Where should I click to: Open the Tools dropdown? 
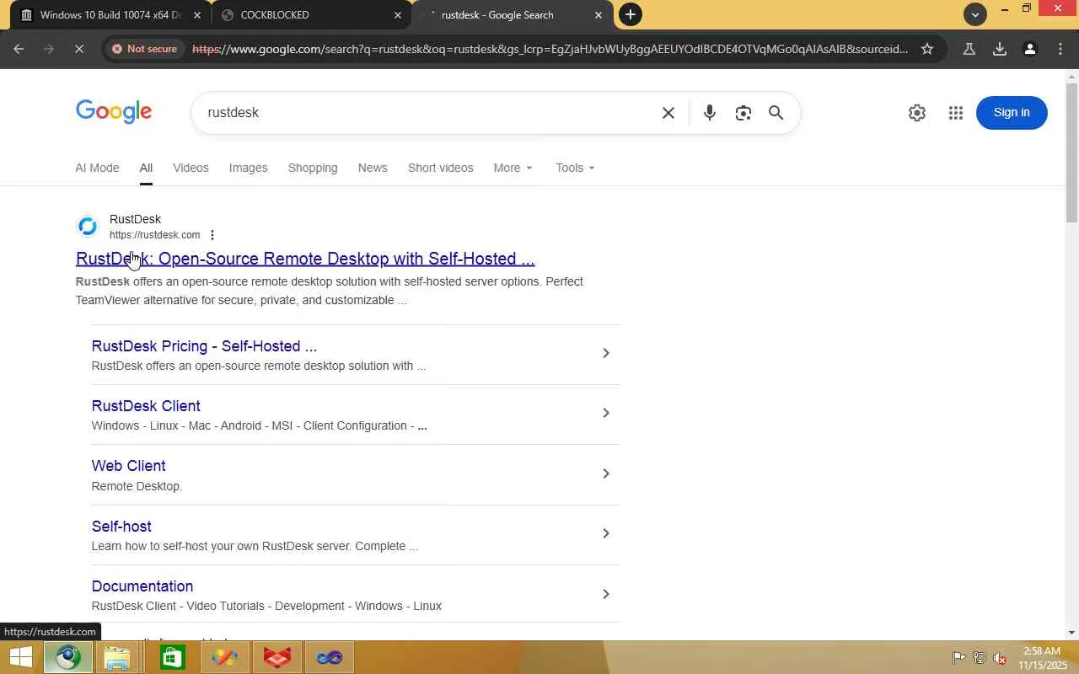576,168
